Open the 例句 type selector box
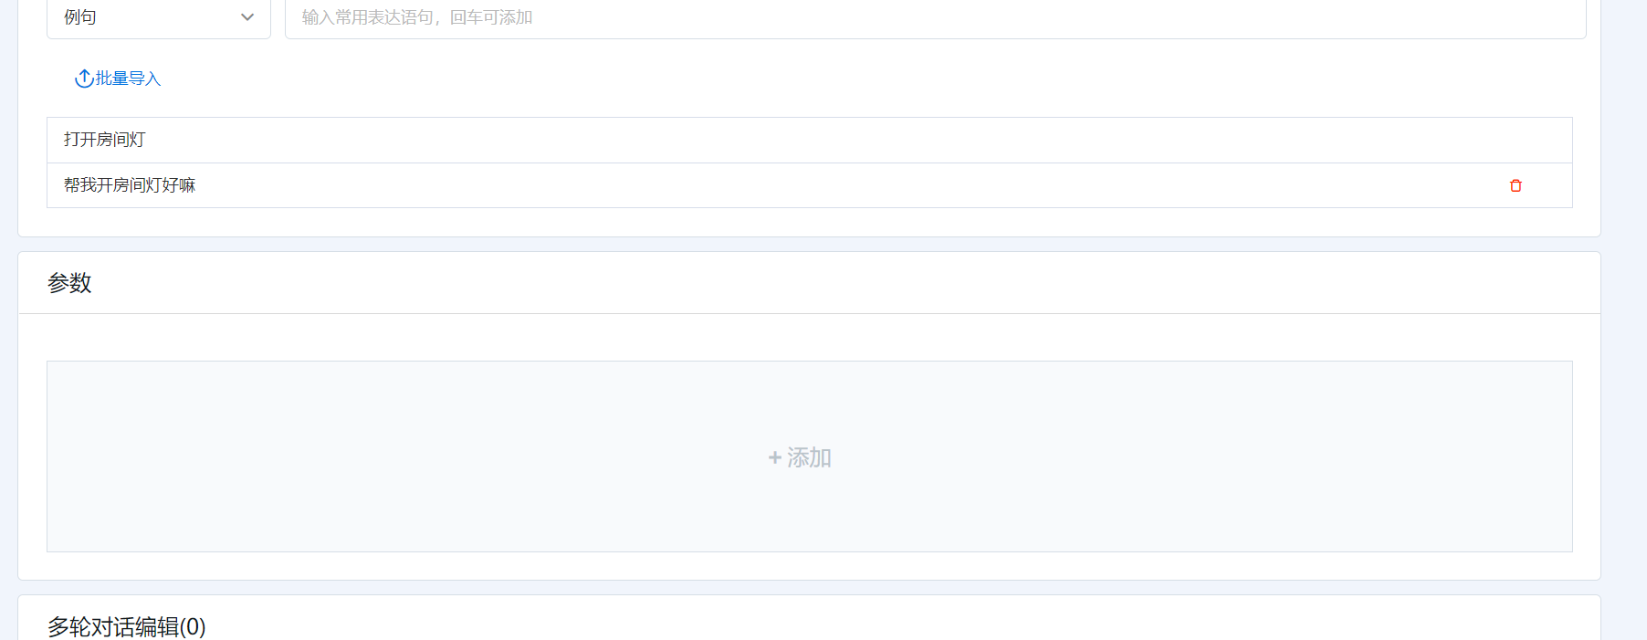The width and height of the screenshot is (1647, 640). coord(159,17)
